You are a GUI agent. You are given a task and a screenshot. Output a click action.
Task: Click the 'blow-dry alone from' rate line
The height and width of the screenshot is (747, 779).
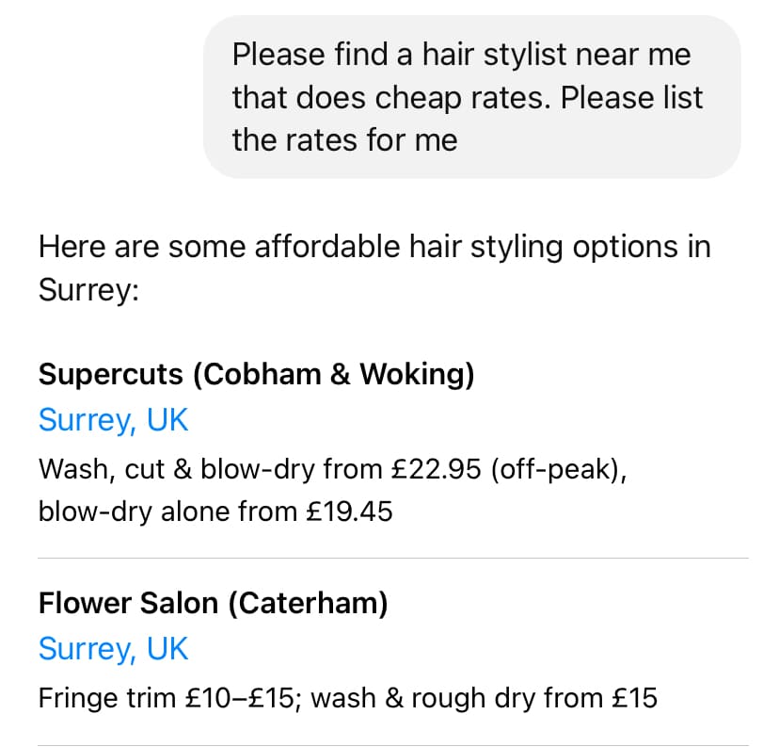(215, 512)
